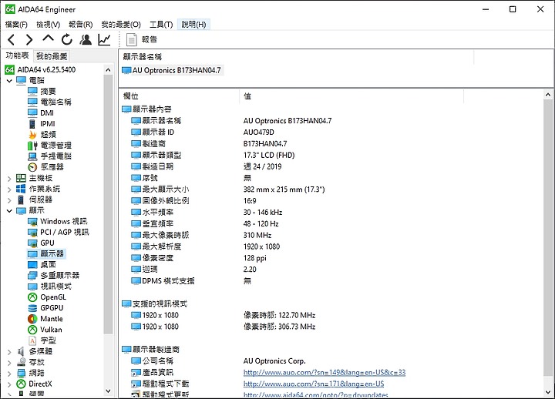Select the 電源管理 battery item
The width and height of the screenshot is (555, 399).
[49, 146]
